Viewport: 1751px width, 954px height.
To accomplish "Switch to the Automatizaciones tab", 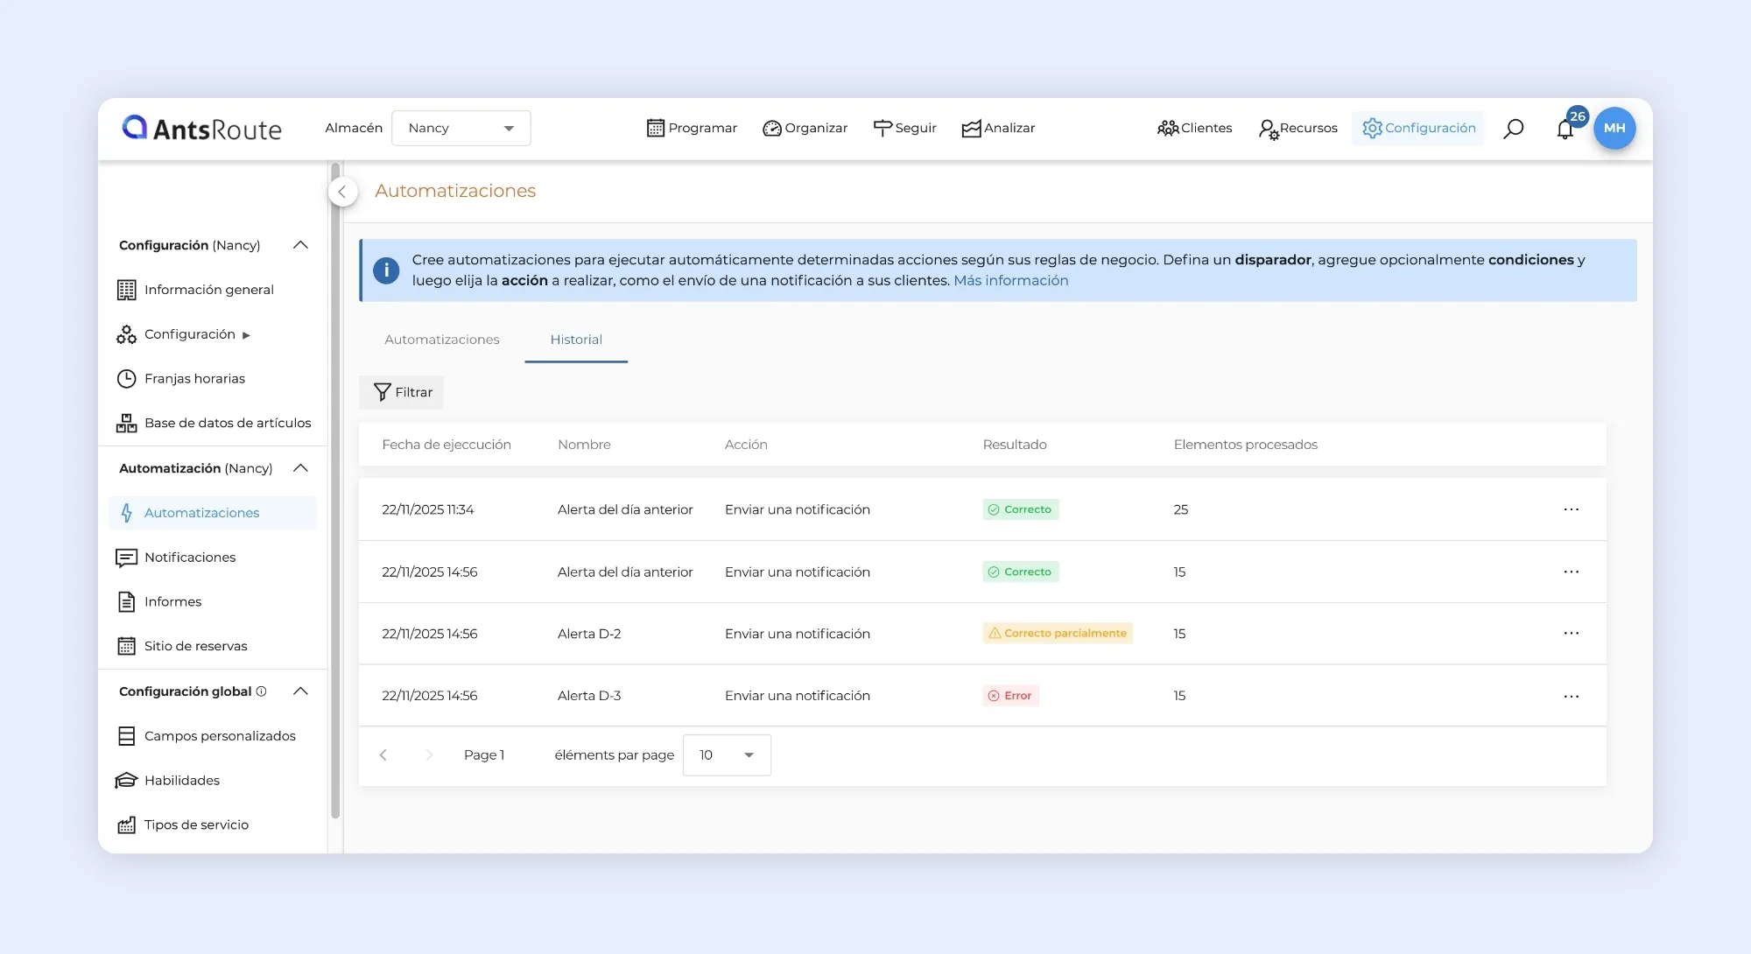I will tap(442, 340).
